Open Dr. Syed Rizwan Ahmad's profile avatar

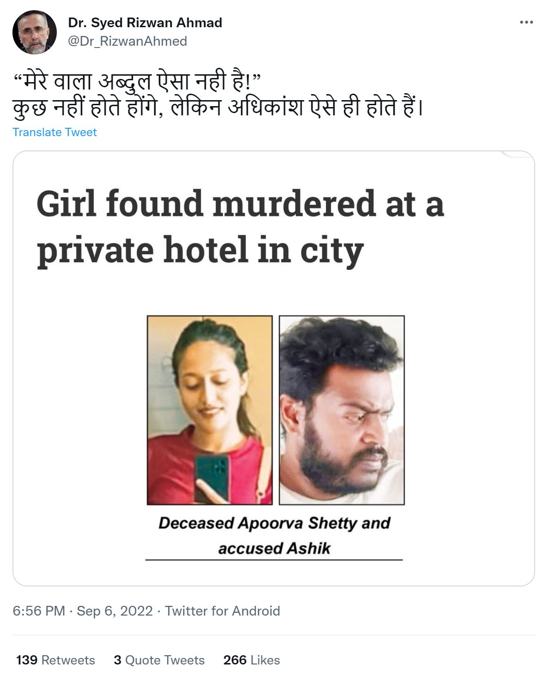tap(35, 32)
